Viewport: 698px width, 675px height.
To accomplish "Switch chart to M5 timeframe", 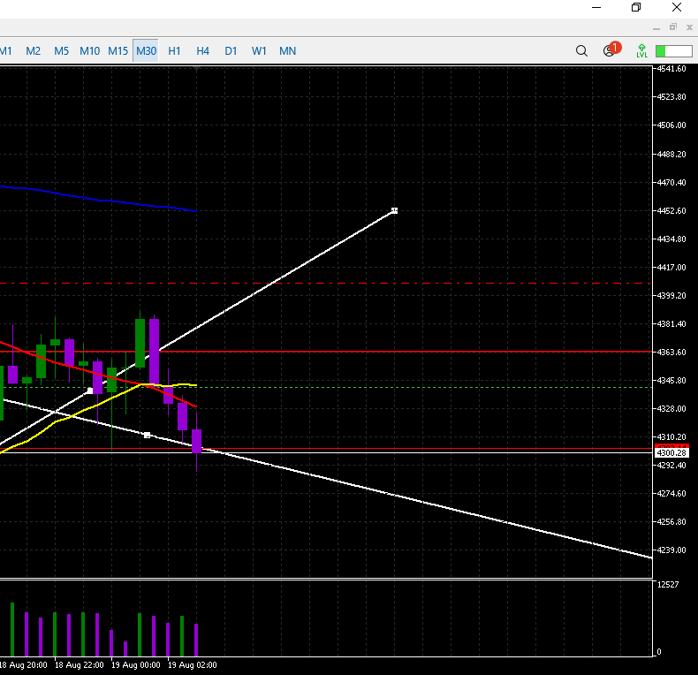I will pos(61,51).
